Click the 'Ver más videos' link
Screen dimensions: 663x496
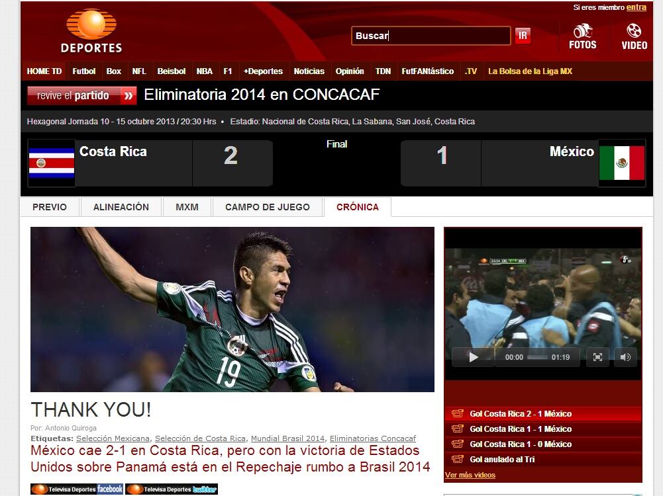pyautogui.click(x=470, y=475)
